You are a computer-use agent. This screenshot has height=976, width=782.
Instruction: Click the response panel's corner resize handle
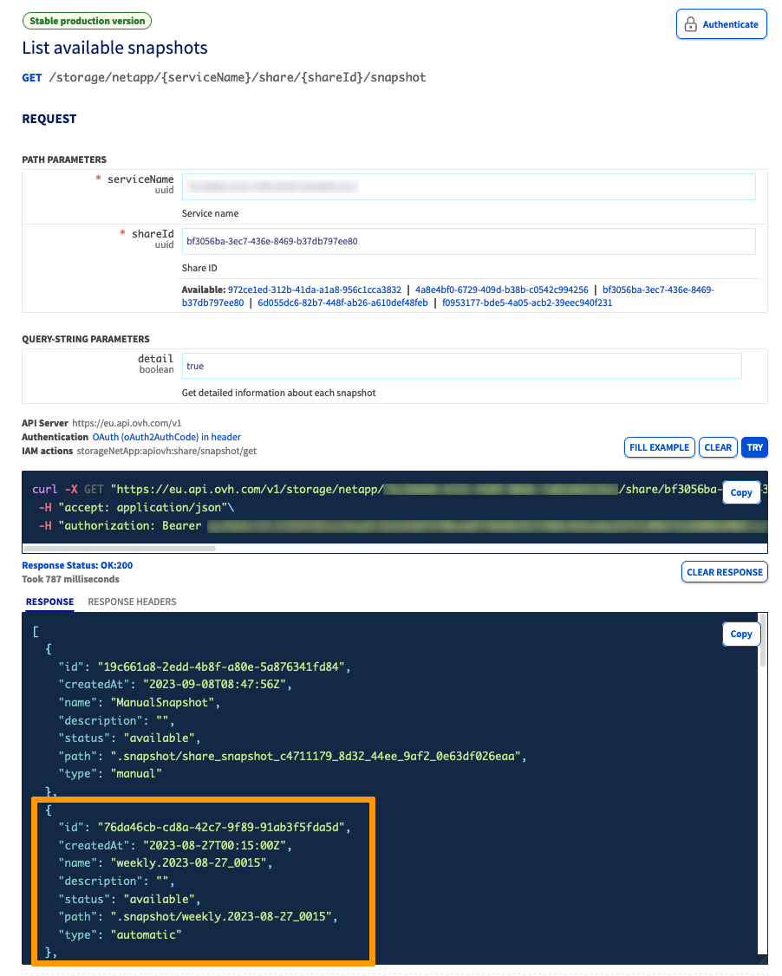point(762,960)
